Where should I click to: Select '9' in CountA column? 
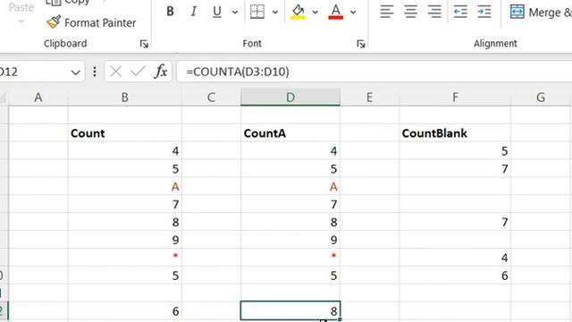290,240
